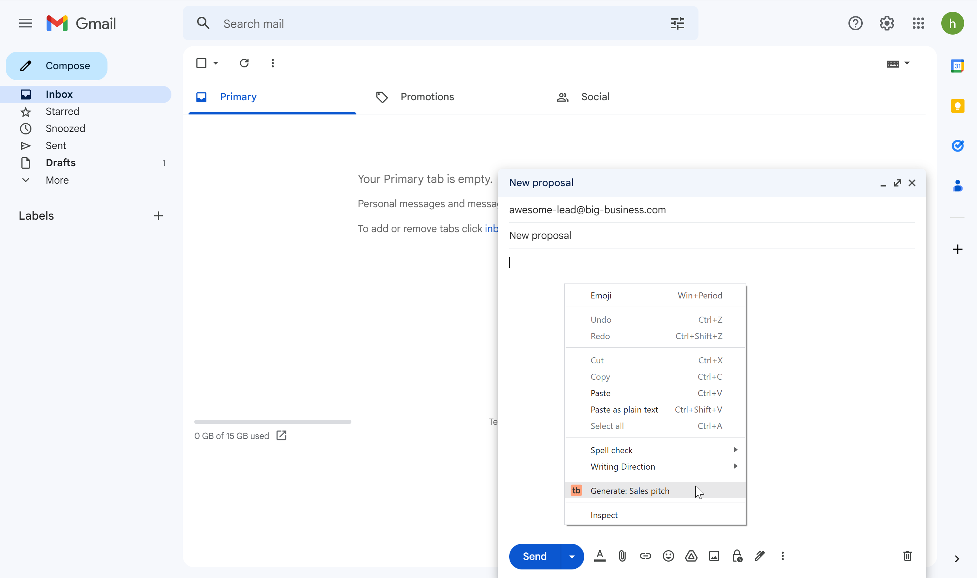
Task: Open storage management external link icon
Action: [281, 435]
